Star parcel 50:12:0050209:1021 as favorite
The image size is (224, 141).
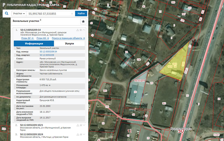pyautogui.click(x=81, y=125)
